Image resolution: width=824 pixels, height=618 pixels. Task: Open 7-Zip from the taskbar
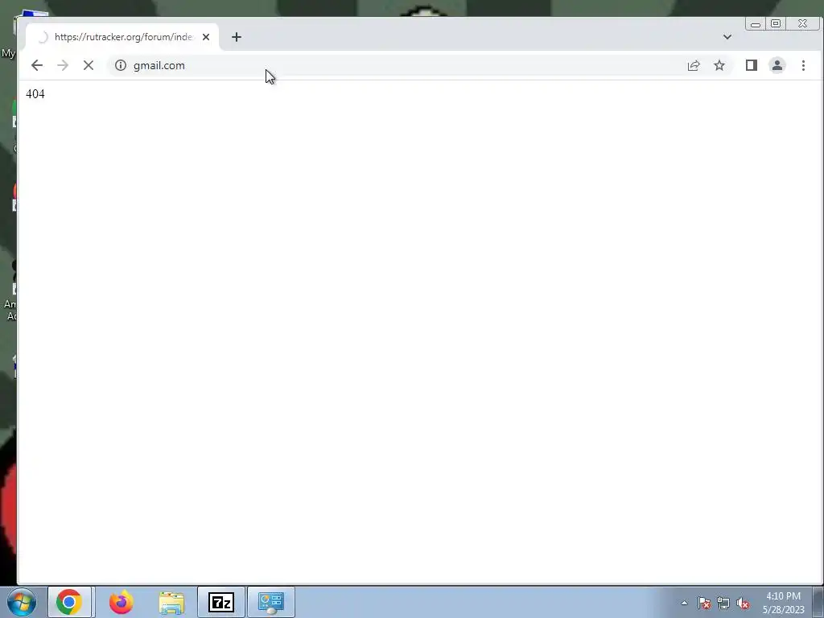[x=221, y=602]
